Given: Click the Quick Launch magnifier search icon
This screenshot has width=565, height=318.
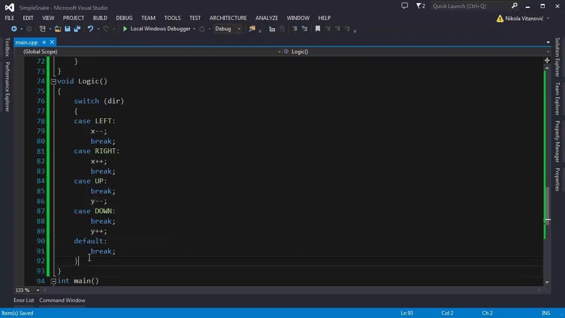Looking at the screenshot, I should point(514,6).
